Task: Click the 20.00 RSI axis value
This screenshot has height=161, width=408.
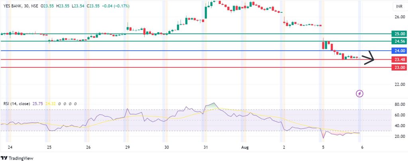Action: click(x=400, y=136)
